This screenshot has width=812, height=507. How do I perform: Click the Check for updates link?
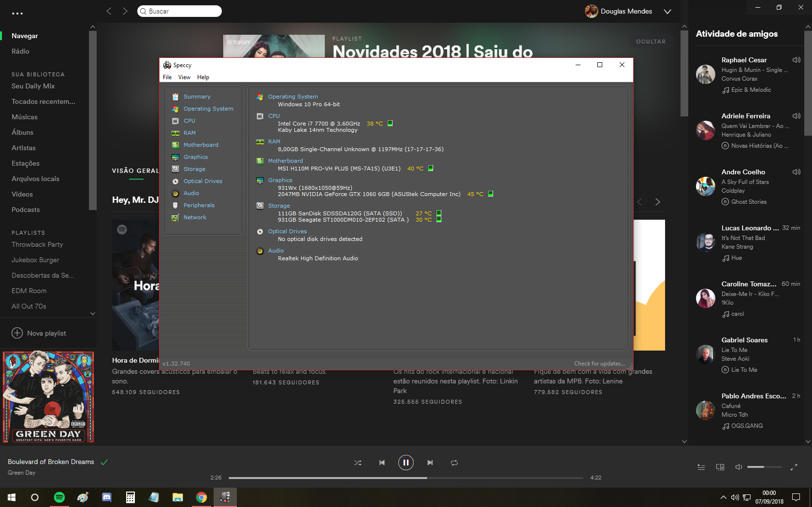coord(599,364)
